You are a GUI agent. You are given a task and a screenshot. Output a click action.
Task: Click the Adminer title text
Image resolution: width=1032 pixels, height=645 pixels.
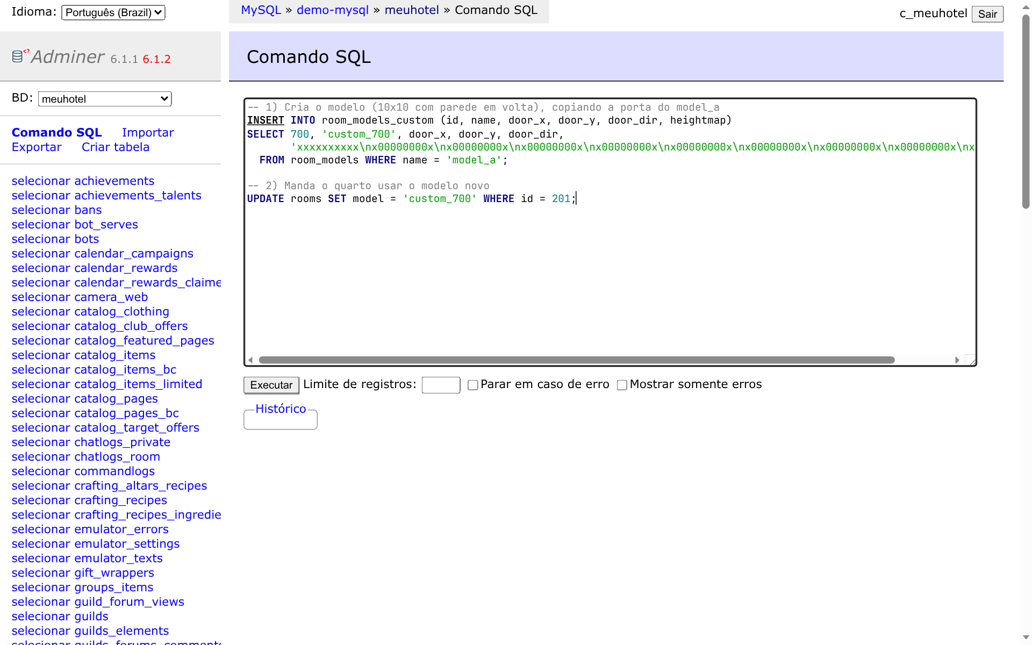click(68, 56)
